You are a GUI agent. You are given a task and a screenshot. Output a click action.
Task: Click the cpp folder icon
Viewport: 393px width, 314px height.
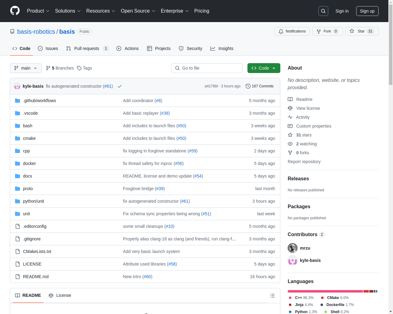pyautogui.click(x=18, y=151)
